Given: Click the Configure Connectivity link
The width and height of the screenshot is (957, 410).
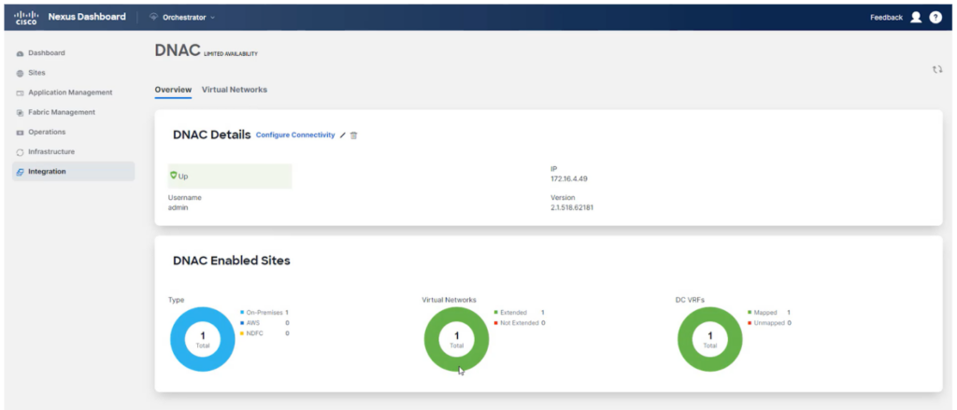Looking at the screenshot, I should click(x=295, y=134).
